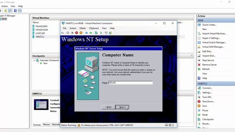Open the New submenu in Actions pane
Screen dimensions: 235x132
click(205, 29)
